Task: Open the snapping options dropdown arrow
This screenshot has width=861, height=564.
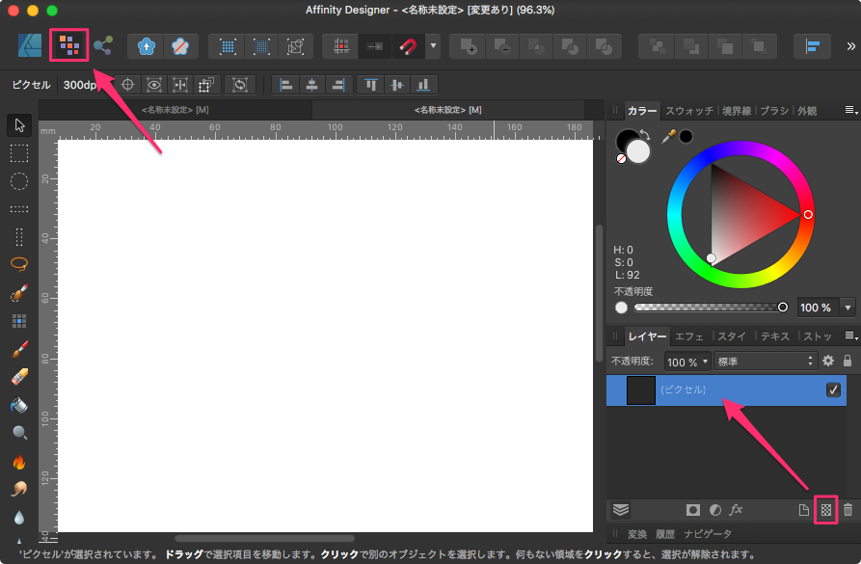Action: point(434,46)
